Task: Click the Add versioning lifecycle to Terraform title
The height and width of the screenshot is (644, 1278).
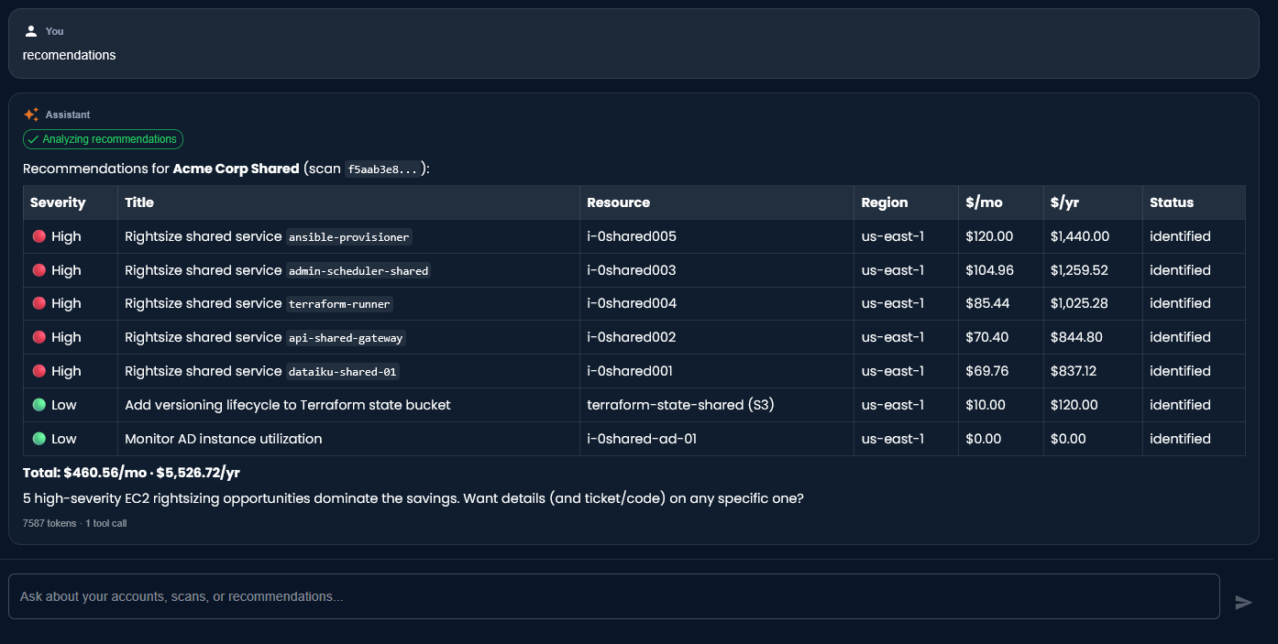Action: (x=288, y=405)
